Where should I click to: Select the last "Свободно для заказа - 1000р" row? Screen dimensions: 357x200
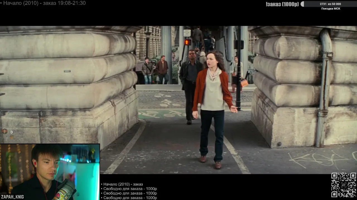coord(129,198)
